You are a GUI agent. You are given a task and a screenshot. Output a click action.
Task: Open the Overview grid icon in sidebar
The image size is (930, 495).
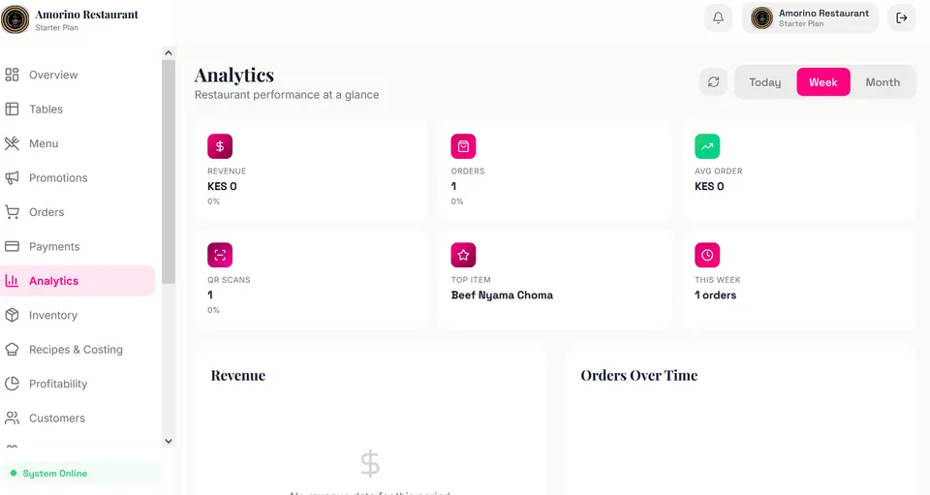[12, 75]
